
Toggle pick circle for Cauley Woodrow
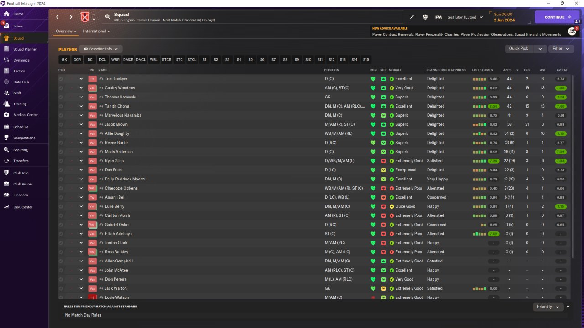pos(61,88)
